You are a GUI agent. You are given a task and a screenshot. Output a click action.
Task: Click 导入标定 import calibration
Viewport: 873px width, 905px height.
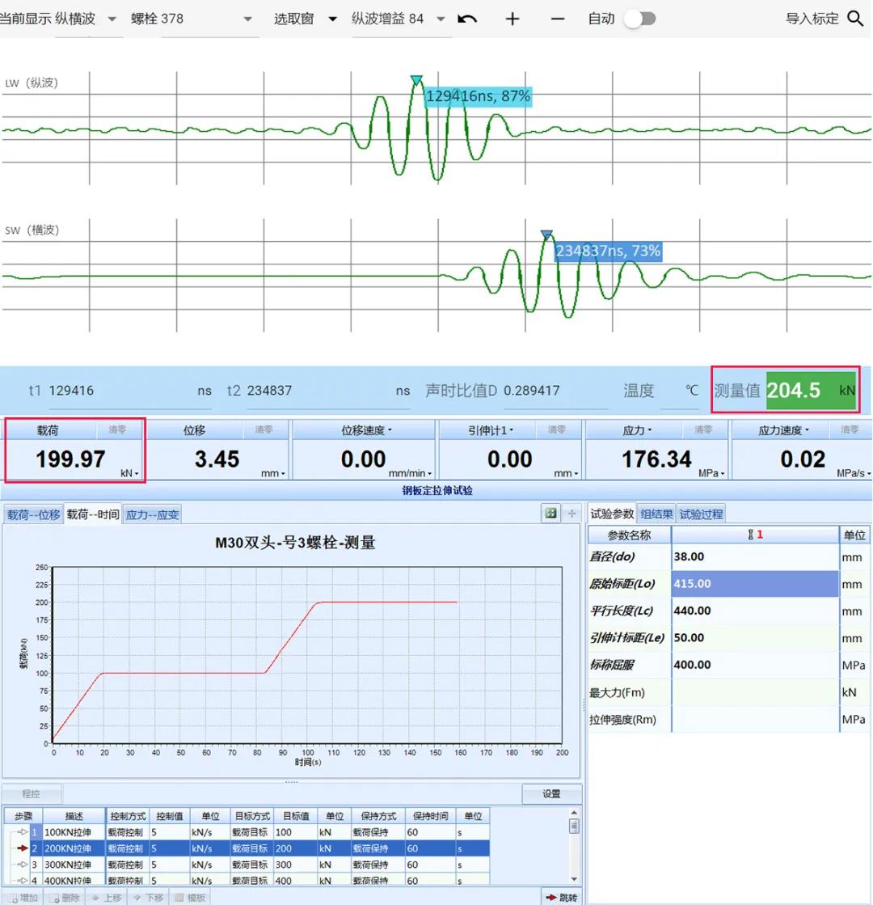click(812, 19)
